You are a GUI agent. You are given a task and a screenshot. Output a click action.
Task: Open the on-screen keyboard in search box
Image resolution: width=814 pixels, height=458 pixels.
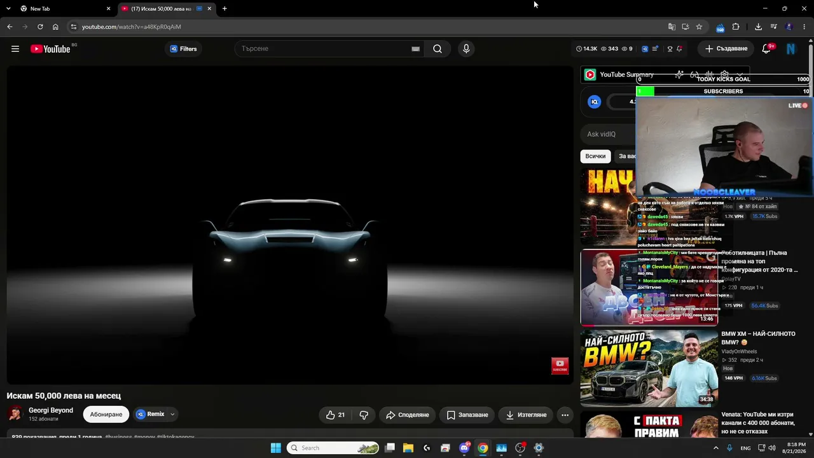click(x=415, y=49)
